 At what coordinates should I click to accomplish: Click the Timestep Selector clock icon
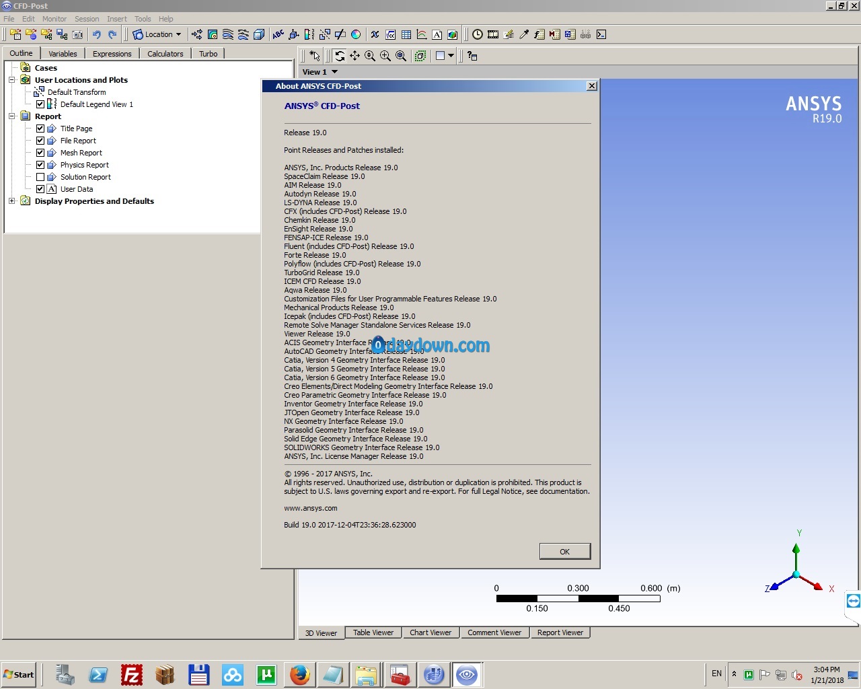477,34
